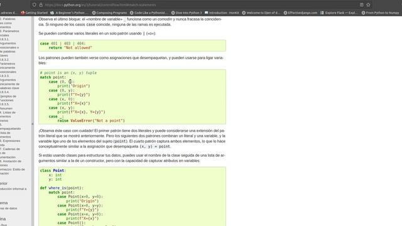This screenshot has width=402, height=226.
Task: Click Dive Into Python 3 globe icon
Action: coord(173,13)
